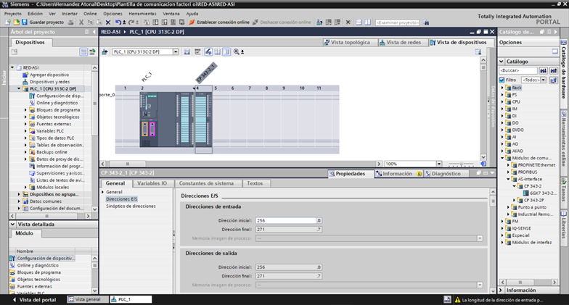Expand General in properties navigation

tap(103, 192)
